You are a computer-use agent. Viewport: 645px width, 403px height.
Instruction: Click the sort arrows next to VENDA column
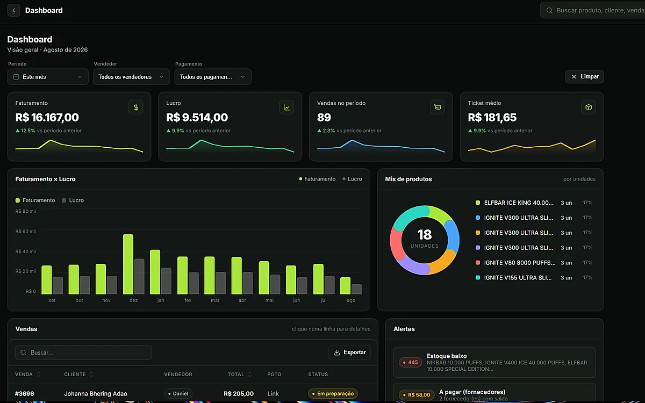[x=39, y=375]
